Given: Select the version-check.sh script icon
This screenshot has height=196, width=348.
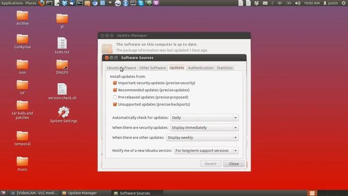Looking at the screenshot, I should pyautogui.click(x=62, y=91).
